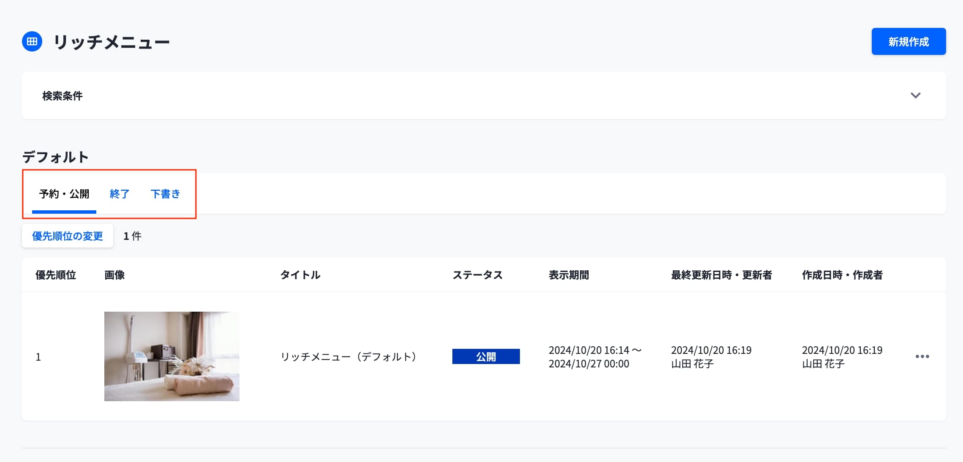Screen dimensions: 963x462
Task: Expand the 検索条件 chevron arrow
Action: [915, 95]
